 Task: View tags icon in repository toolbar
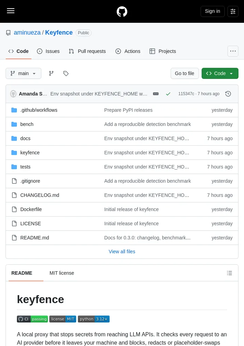[x=66, y=73]
